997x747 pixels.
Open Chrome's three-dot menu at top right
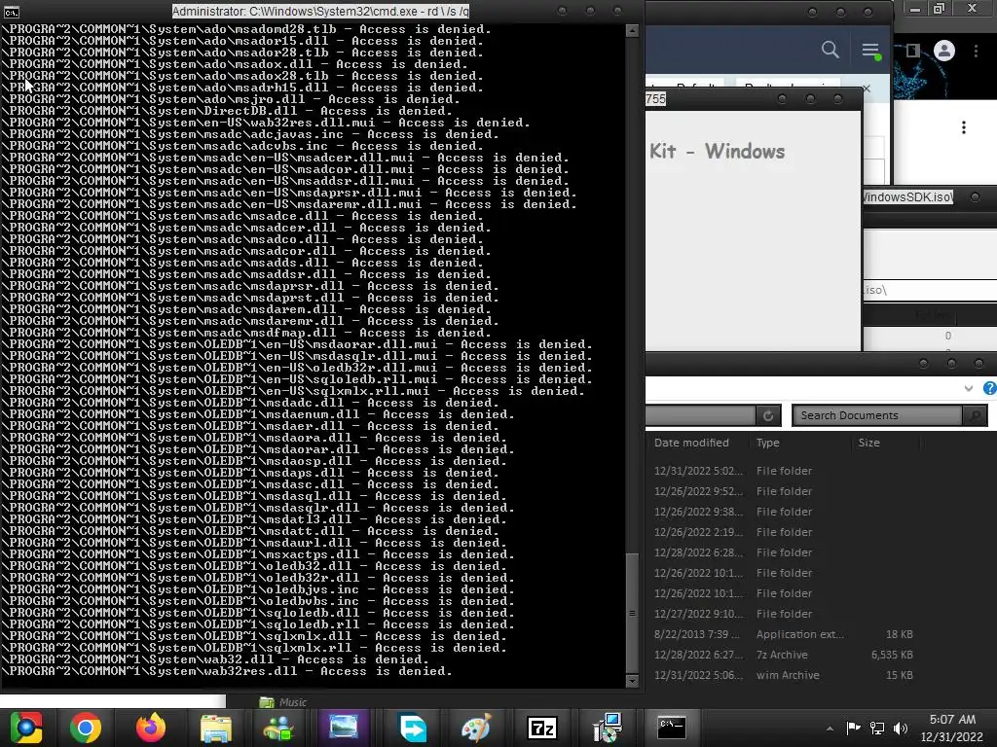[x=976, y=51]
